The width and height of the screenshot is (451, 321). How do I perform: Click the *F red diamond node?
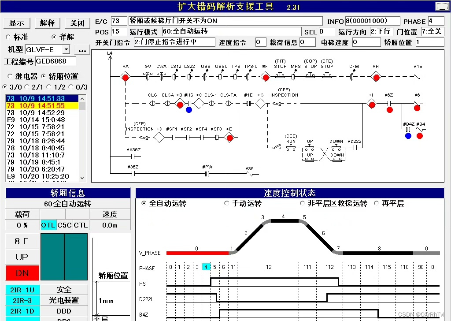265,77
